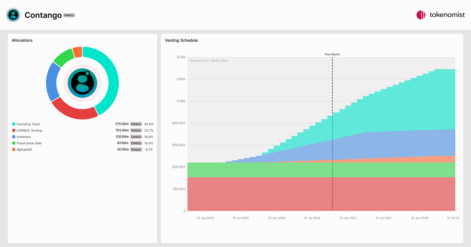The height and width of the screenshot is (247, 471).
Task: Click the 23.7% percentage
Action: click(149, 130)
